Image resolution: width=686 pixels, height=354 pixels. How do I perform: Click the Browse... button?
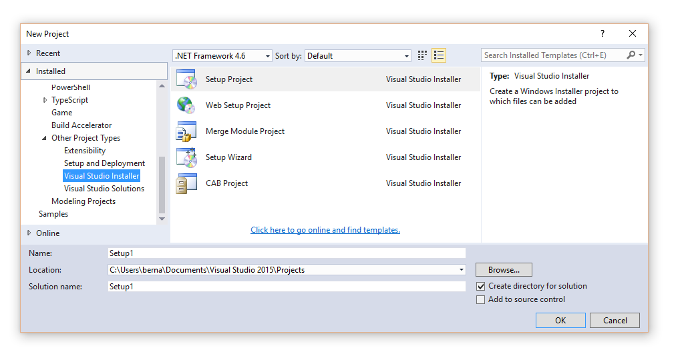click(x=504, y=270)
